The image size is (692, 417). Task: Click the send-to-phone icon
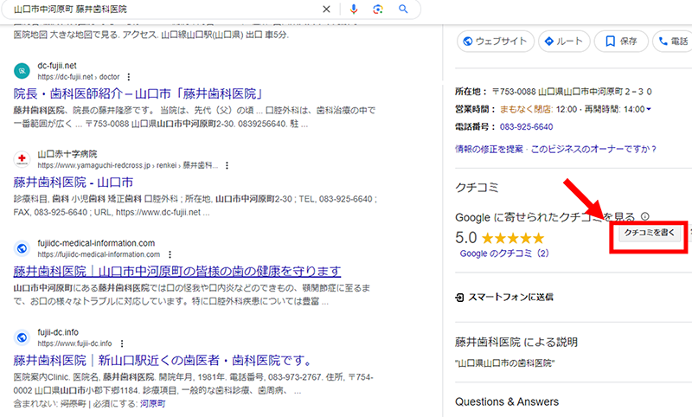pyautogui.click(x=459, y=298)
